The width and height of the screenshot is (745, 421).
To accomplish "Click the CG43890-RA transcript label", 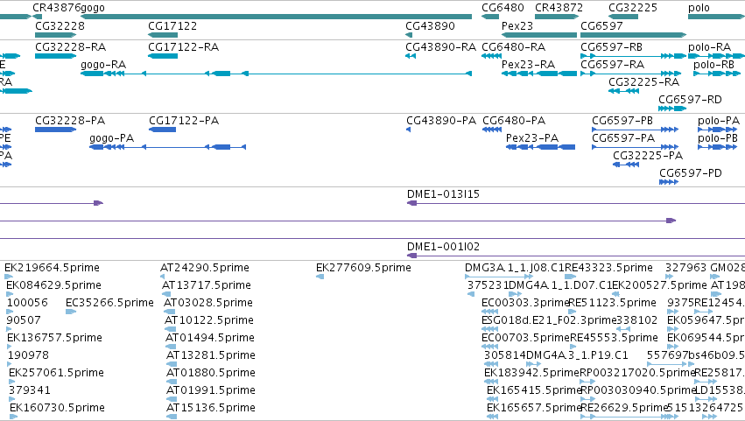I will pos(440,47).
